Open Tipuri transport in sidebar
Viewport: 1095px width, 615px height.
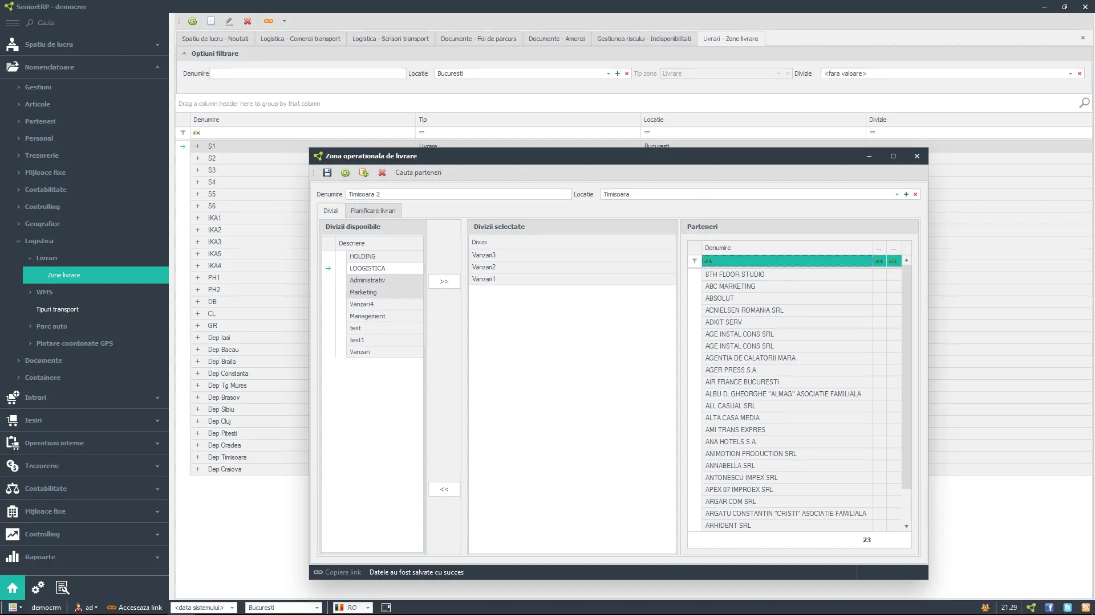pos(57,309)
